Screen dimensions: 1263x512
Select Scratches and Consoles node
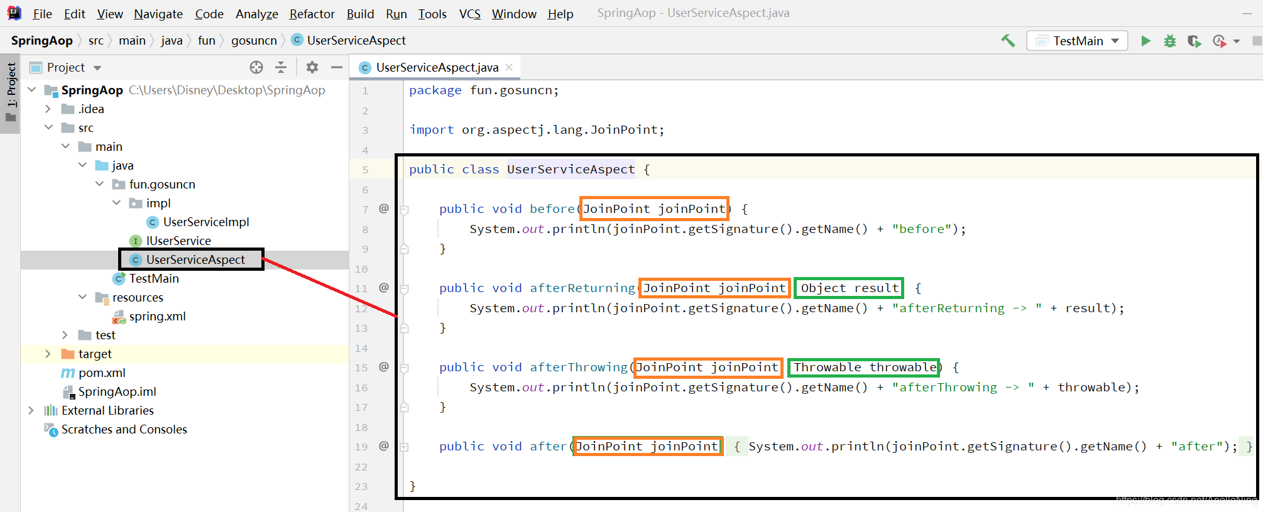pyautogui.click(x=116, y=429)
